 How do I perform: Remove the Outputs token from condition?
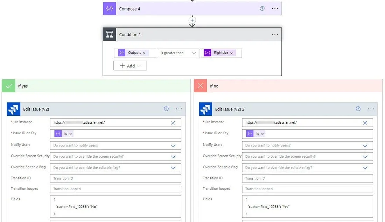144,53
